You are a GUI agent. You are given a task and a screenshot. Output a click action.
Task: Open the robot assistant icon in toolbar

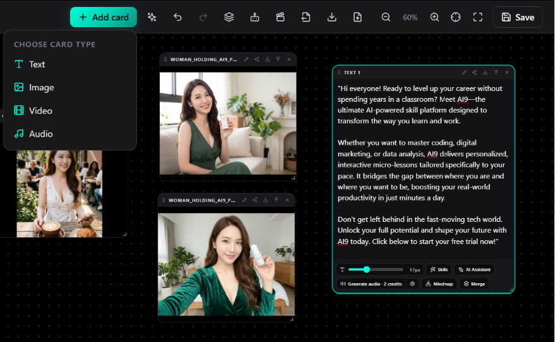click(x=255, y=17)
